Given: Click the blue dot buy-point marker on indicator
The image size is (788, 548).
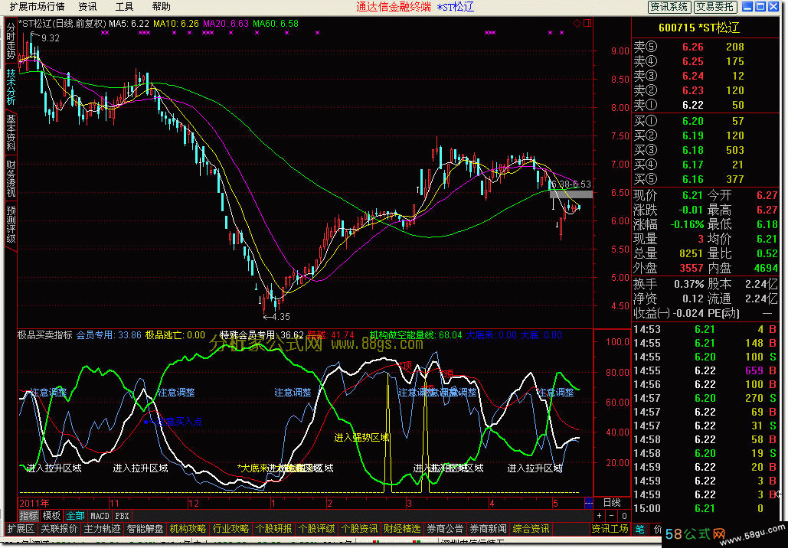Looking at the screenshot, I should (146, 422).
